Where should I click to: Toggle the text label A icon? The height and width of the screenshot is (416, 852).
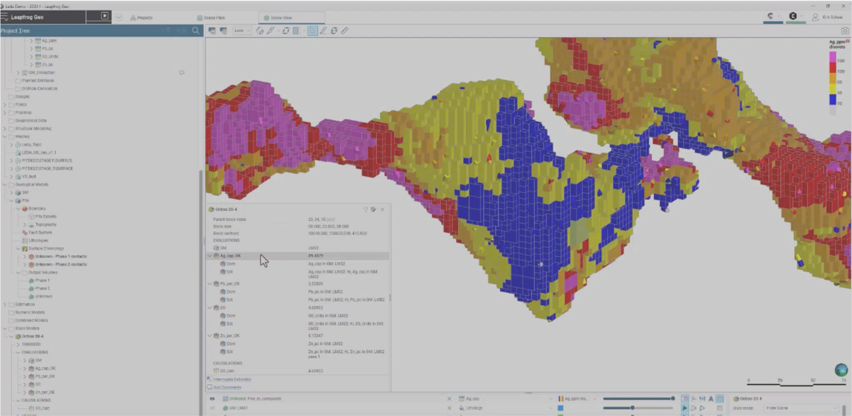[x=711, y=399]
